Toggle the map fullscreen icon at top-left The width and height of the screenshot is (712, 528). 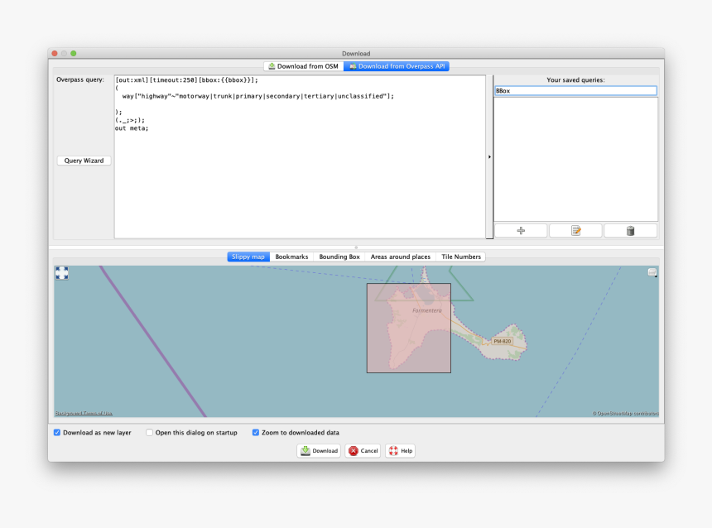coord(62,273)
